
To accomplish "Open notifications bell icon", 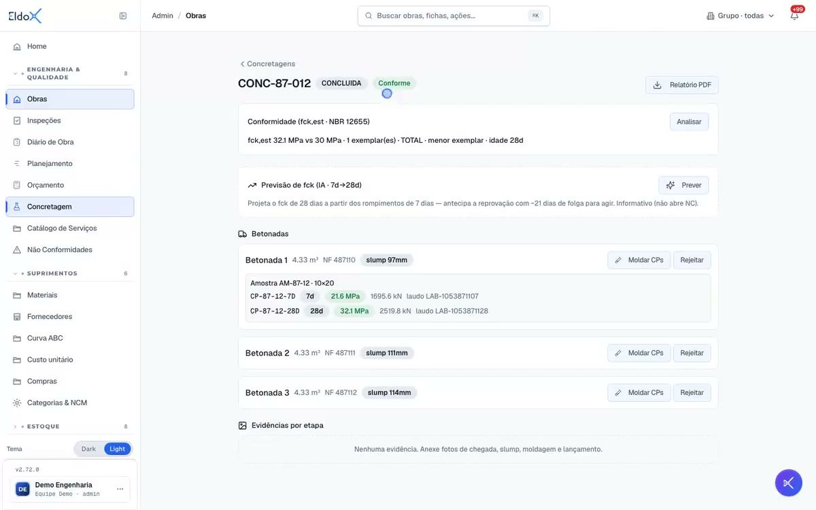I will point(794,16).
